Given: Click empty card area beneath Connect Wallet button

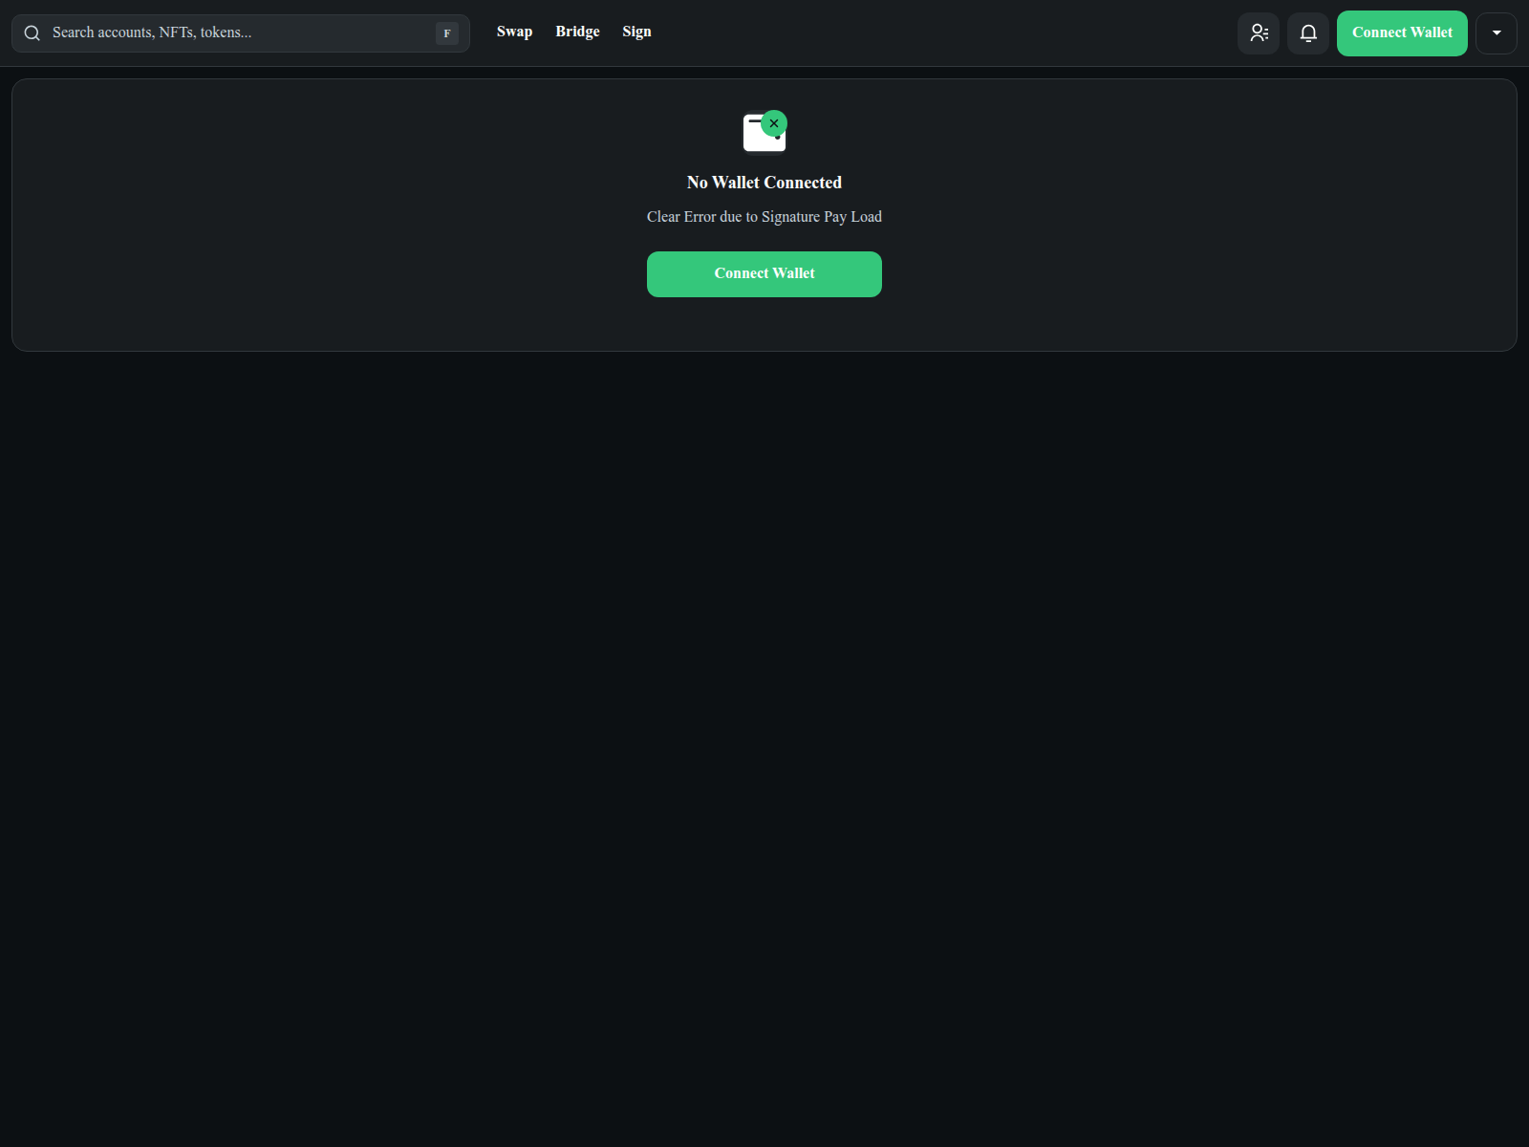Looking at the screenshot, I should [x=764, y=325].
